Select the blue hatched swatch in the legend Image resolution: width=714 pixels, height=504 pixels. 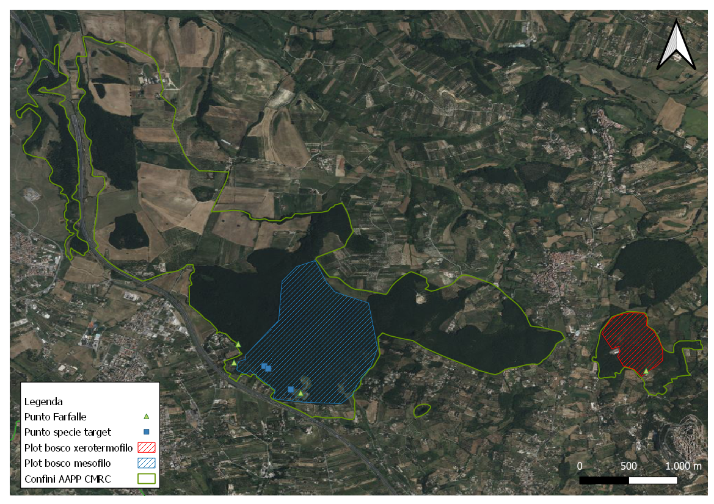pos(146,463)
